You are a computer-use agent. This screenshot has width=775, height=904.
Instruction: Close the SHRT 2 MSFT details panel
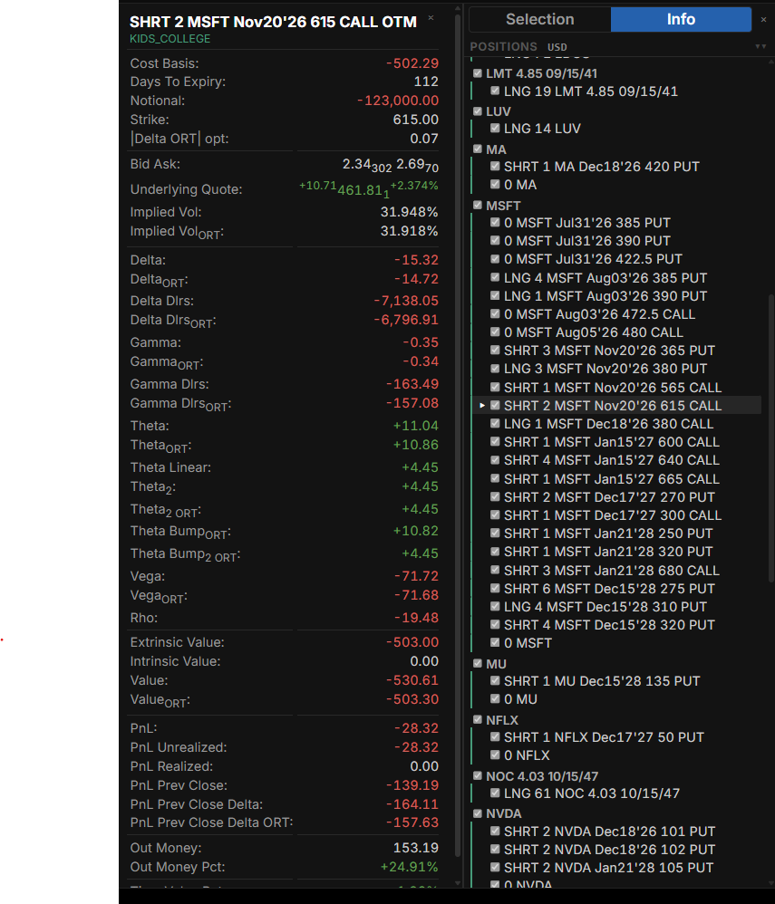tap(431, 18)
